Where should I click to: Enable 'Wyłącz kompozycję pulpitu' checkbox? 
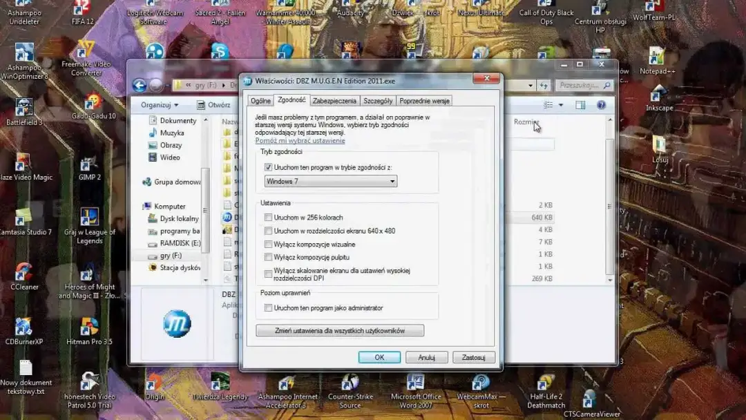pyautogui.click(x=269, y=257)
